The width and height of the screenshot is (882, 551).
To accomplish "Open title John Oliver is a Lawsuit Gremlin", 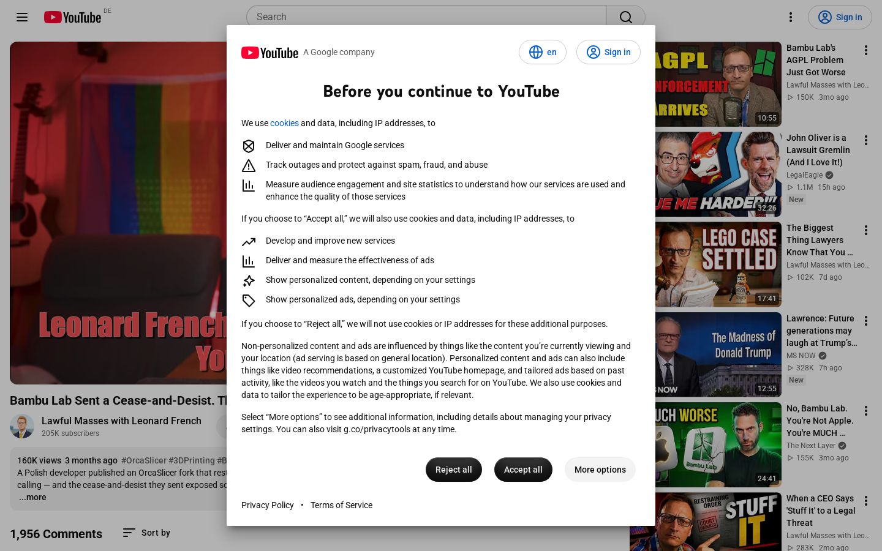I will (818, 150).
